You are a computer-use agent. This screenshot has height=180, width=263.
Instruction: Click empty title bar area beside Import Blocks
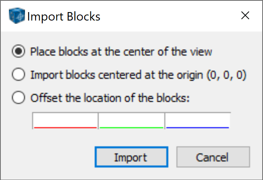coord(169,16)
